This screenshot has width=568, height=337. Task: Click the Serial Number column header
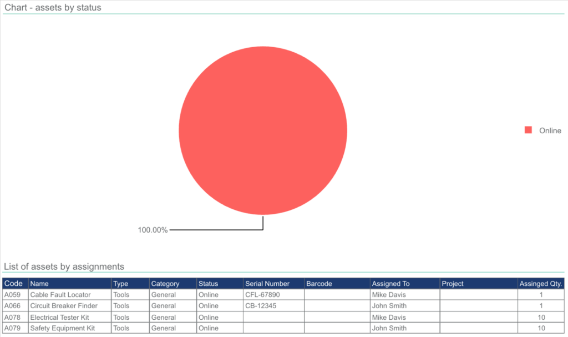(267, 284)
